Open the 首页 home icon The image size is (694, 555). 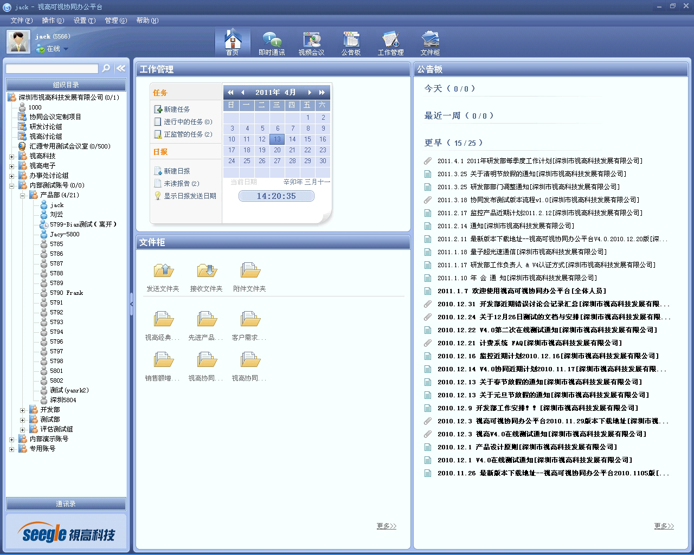click(x=233, y=42)
